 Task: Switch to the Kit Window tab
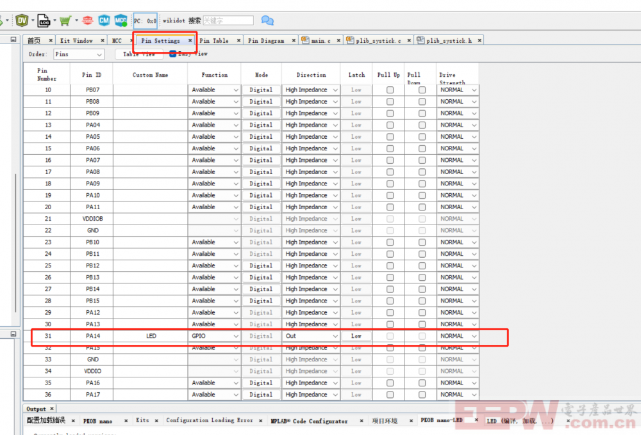point(76,40)
